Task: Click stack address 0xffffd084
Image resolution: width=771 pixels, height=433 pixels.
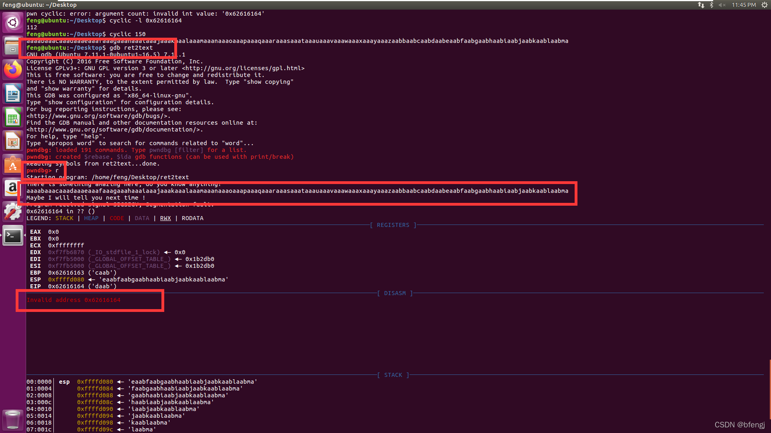Action: point(95,388)
